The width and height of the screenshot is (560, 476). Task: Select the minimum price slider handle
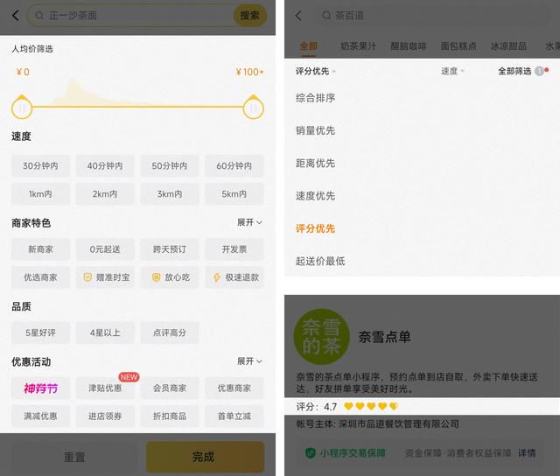[22, 108]
